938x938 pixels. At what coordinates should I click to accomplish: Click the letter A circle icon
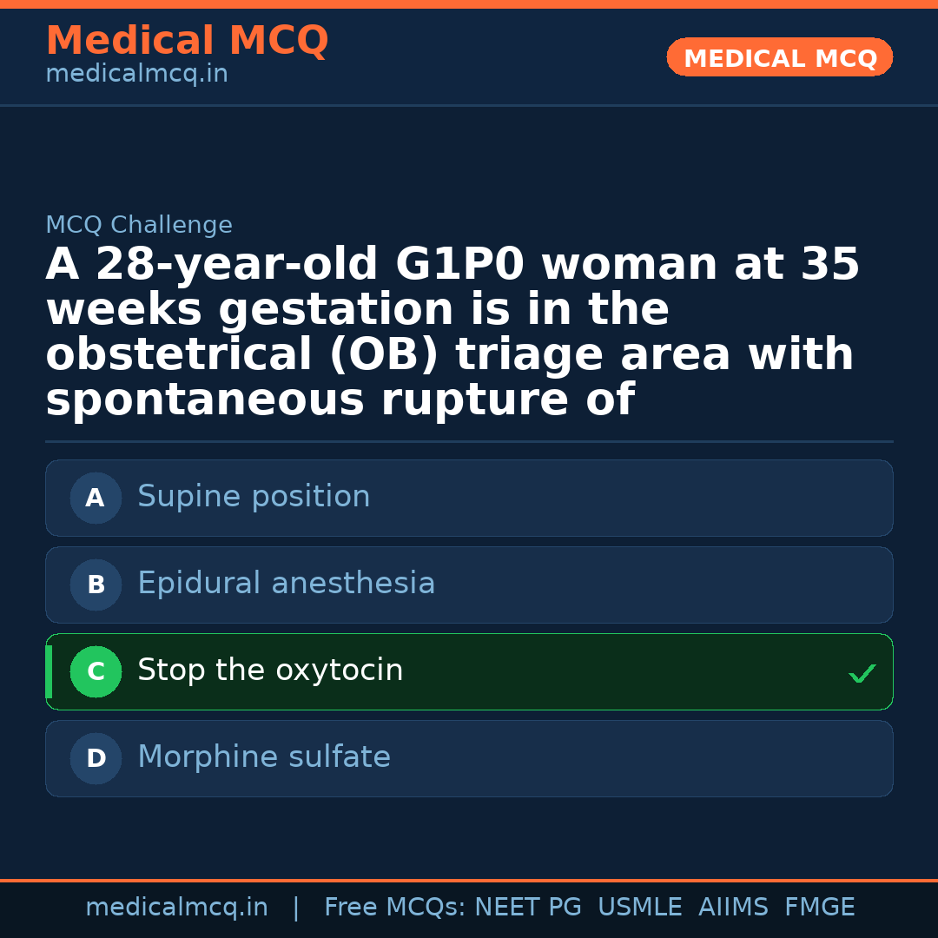click(x=96, y=499)
